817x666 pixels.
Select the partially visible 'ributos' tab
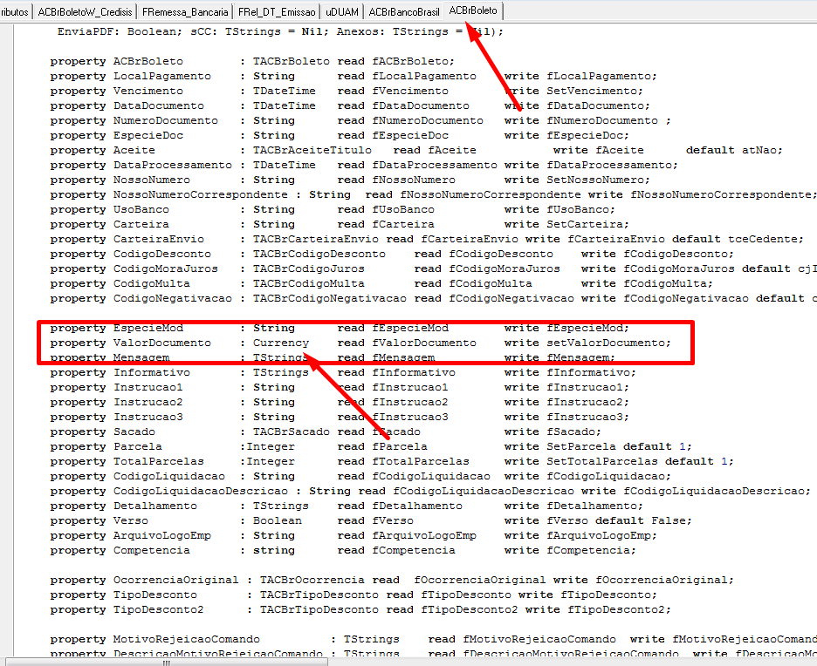pos(15,11)
